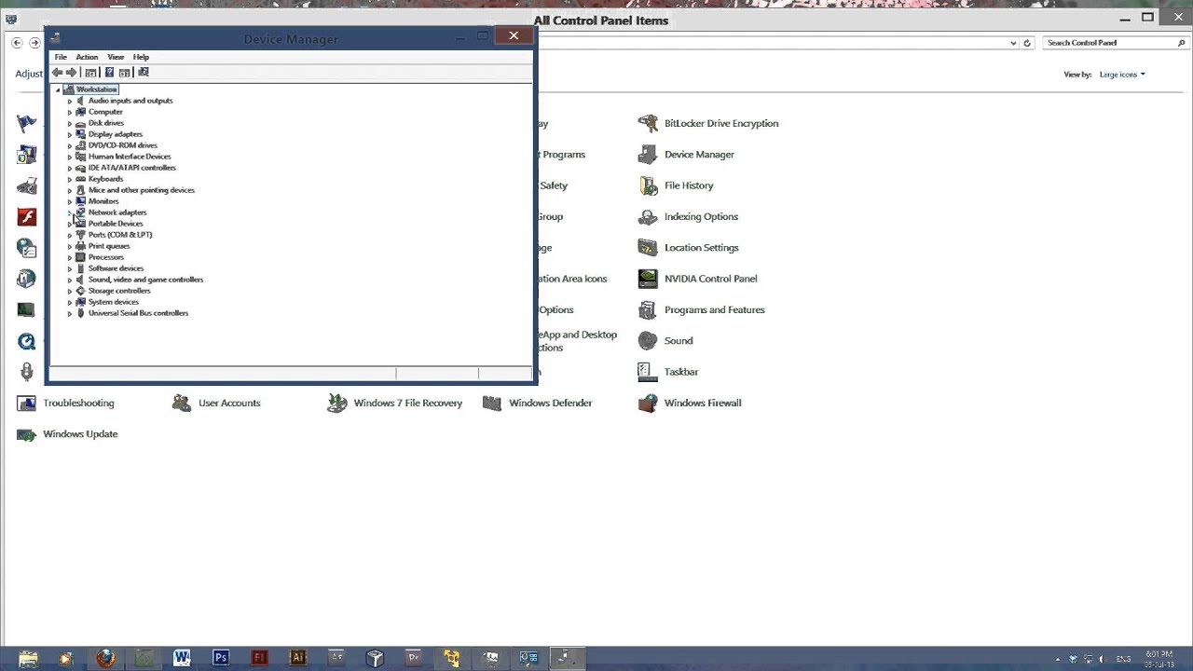This screenshot has height=671, width=1193.
Task: Open the Location Settings icon
Action: click(x=648, y=248)
